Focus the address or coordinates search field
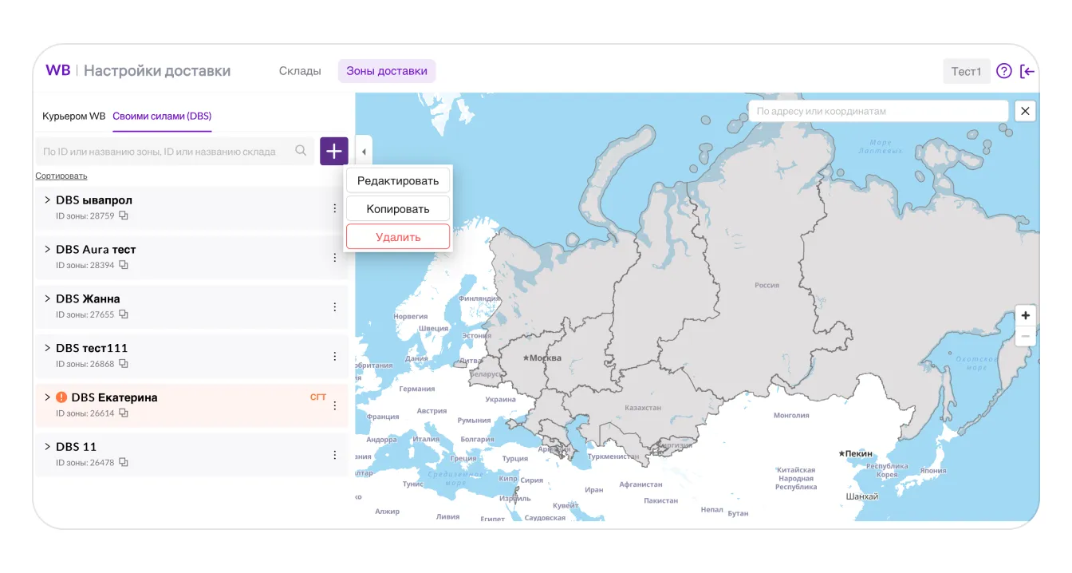Image resolution: width=1072 pixels, height=573 pixels. [877, 111]
